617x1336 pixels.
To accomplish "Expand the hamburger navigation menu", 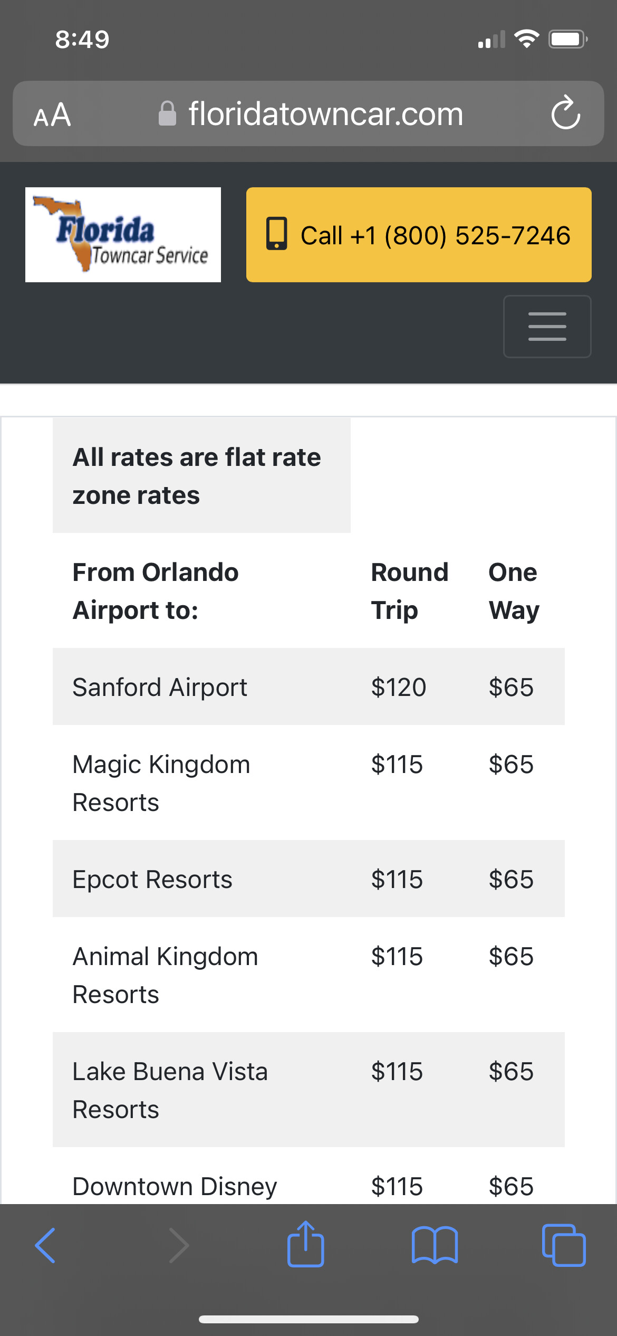I will [547, 327].
